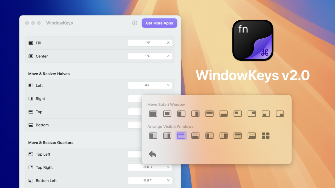Arrange windows stacked with bottom emphasized
The width and height of the screenshot is (335, 188).
pyautogui.click(x=196, y=136)
